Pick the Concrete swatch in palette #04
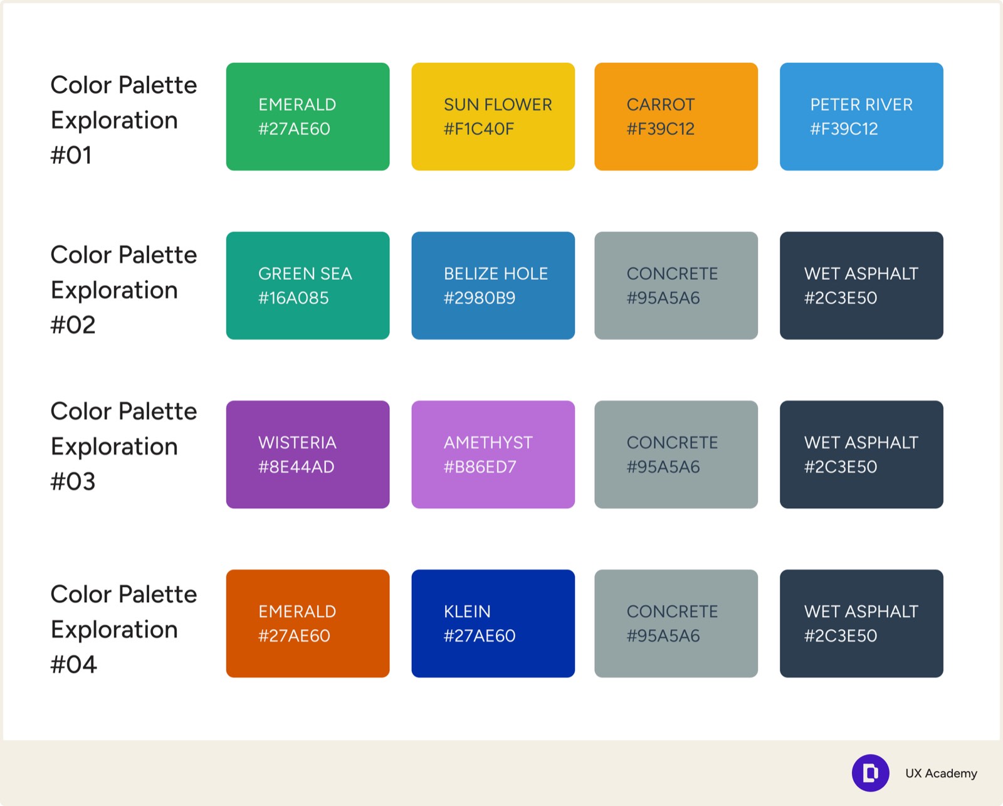1003x806 pixels. [x=676, y=623]
